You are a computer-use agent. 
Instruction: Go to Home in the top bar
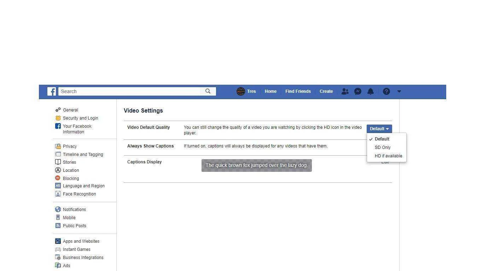270,91
